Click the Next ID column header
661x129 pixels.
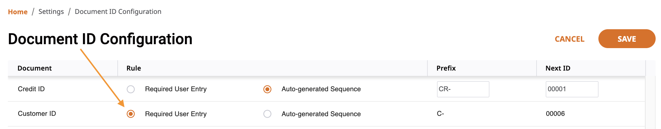(558, 68)
